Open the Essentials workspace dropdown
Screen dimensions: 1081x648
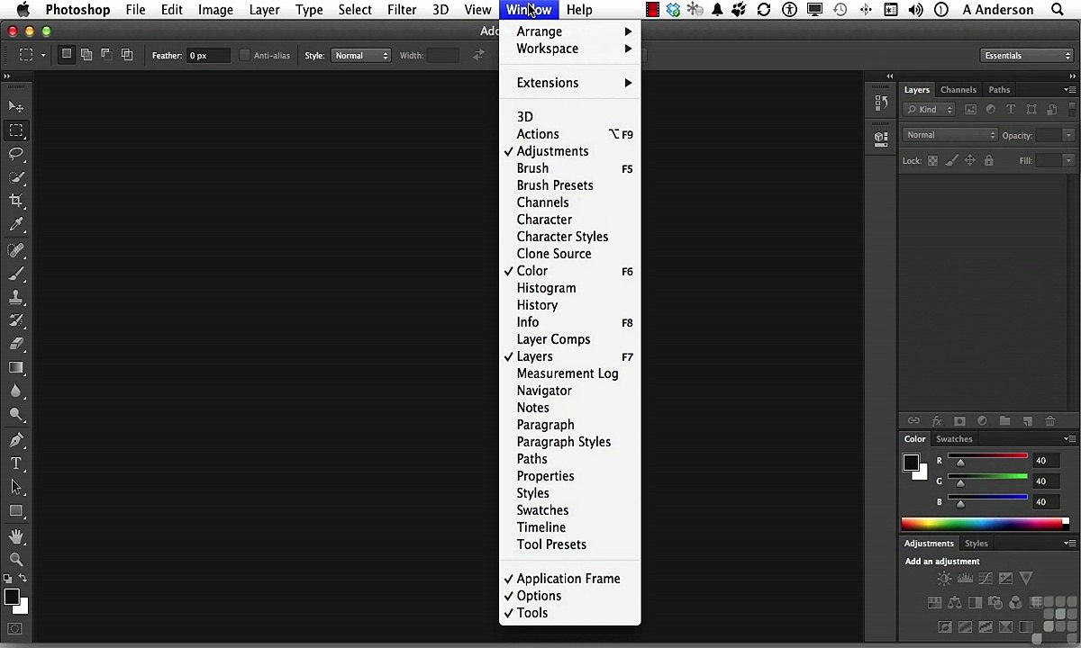(x=1027, y=56)
